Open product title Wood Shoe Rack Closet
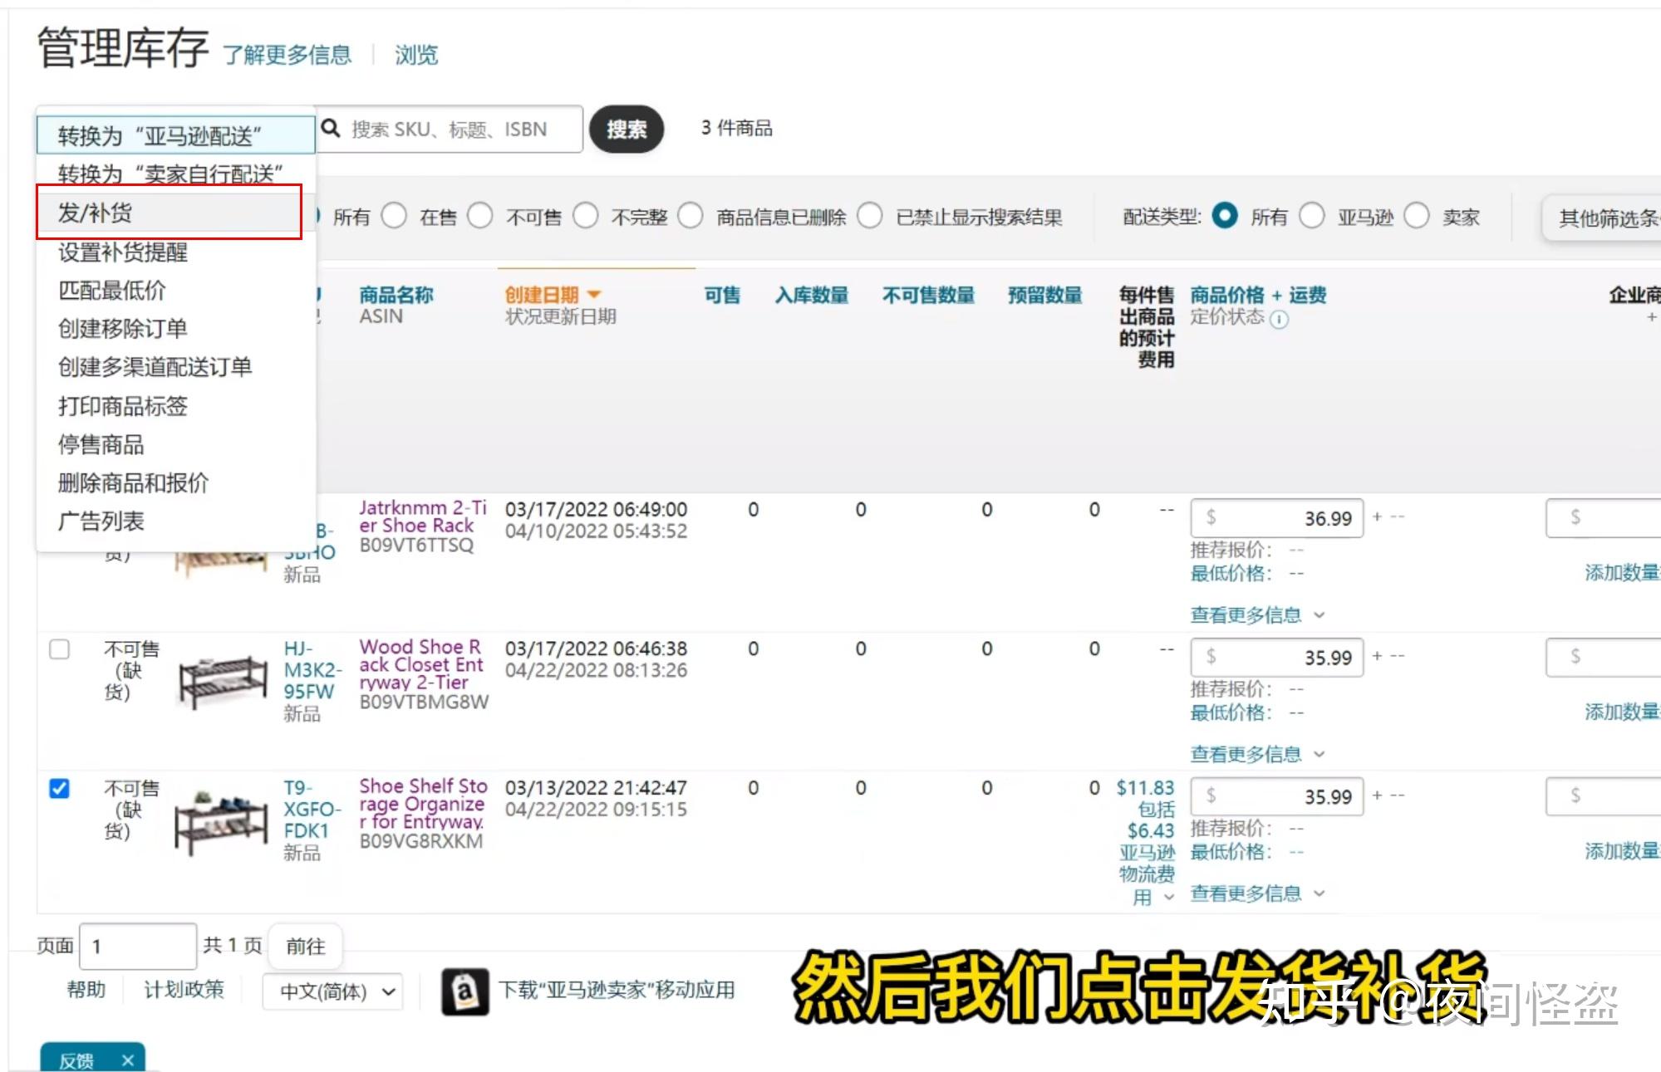Viewport: 1661px width, 1072px height. coord(421,664)
